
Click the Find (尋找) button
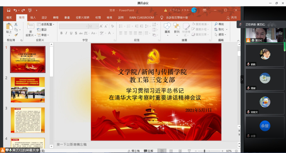(x=219, y=24)
